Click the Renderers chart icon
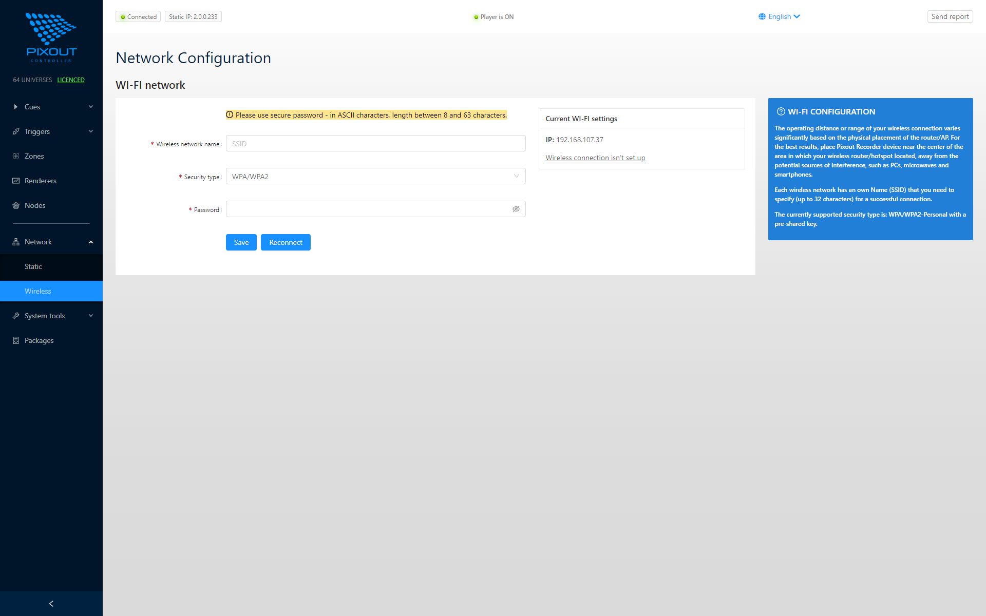Viewport: 986px width, 616px height. point(16,181)
